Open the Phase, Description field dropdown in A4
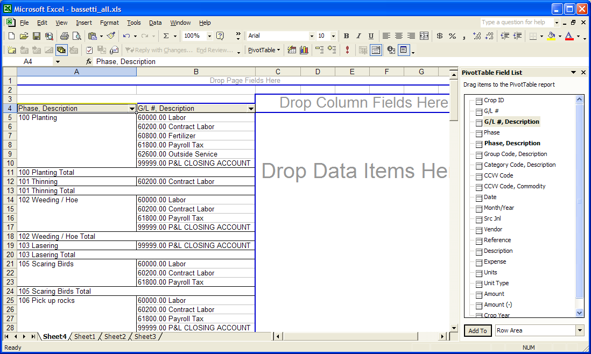The image size is (591, 354). click(x=132, y=109)
